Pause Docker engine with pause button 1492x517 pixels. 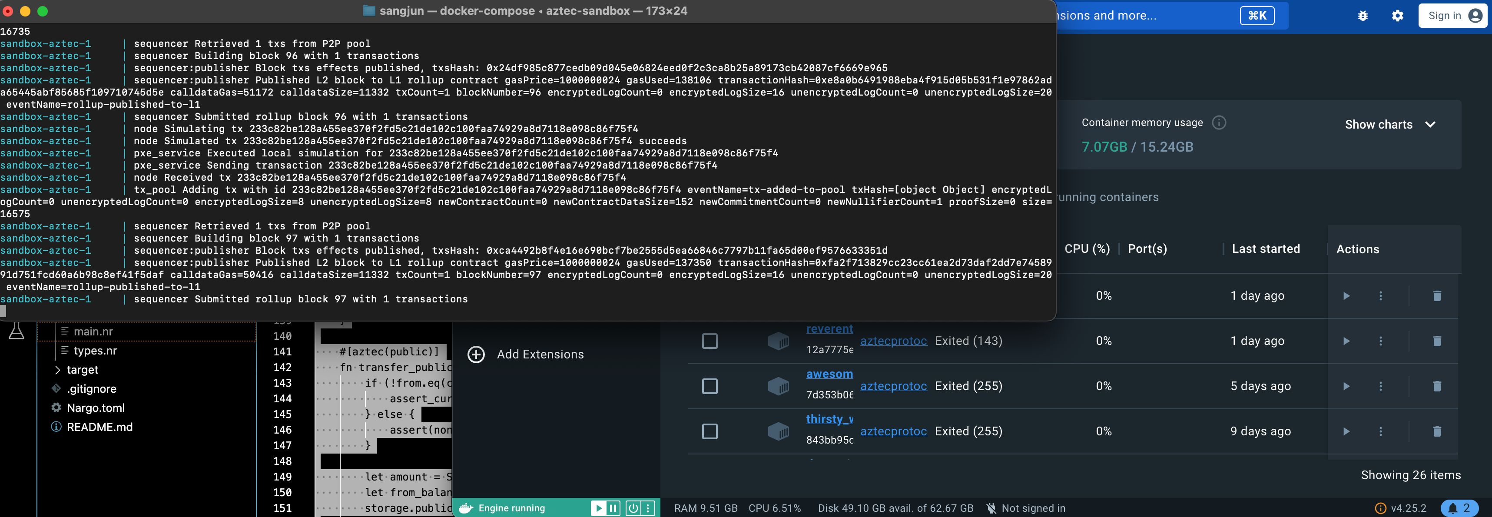613,508
